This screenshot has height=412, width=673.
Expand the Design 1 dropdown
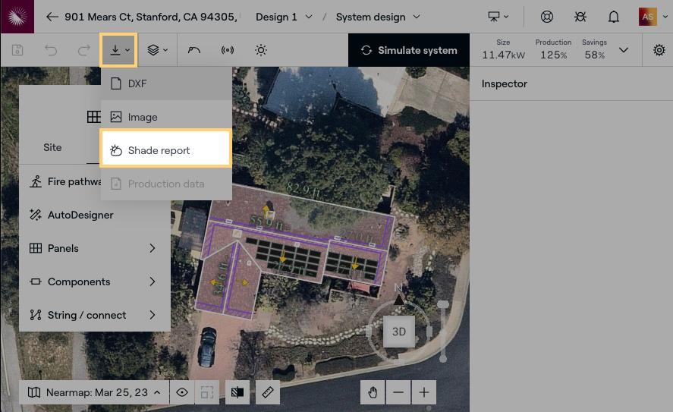[x=284, y=17]
